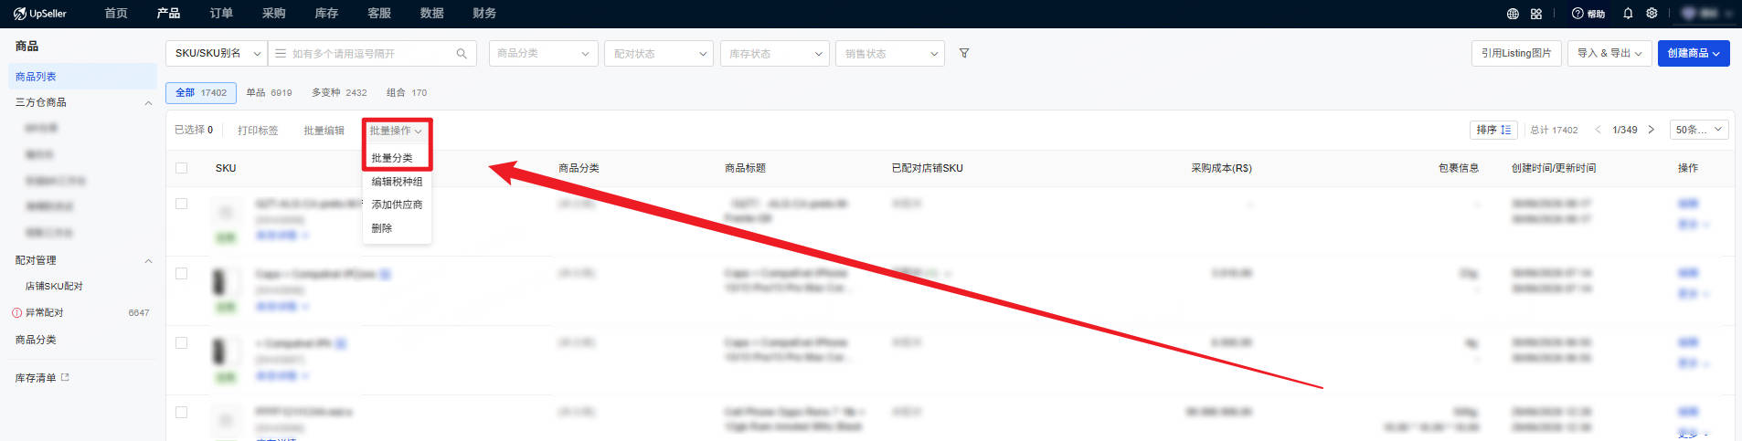Open 商品列表 in the sidebar
This screenshot has width=1742, height=441.
point(82,77)
